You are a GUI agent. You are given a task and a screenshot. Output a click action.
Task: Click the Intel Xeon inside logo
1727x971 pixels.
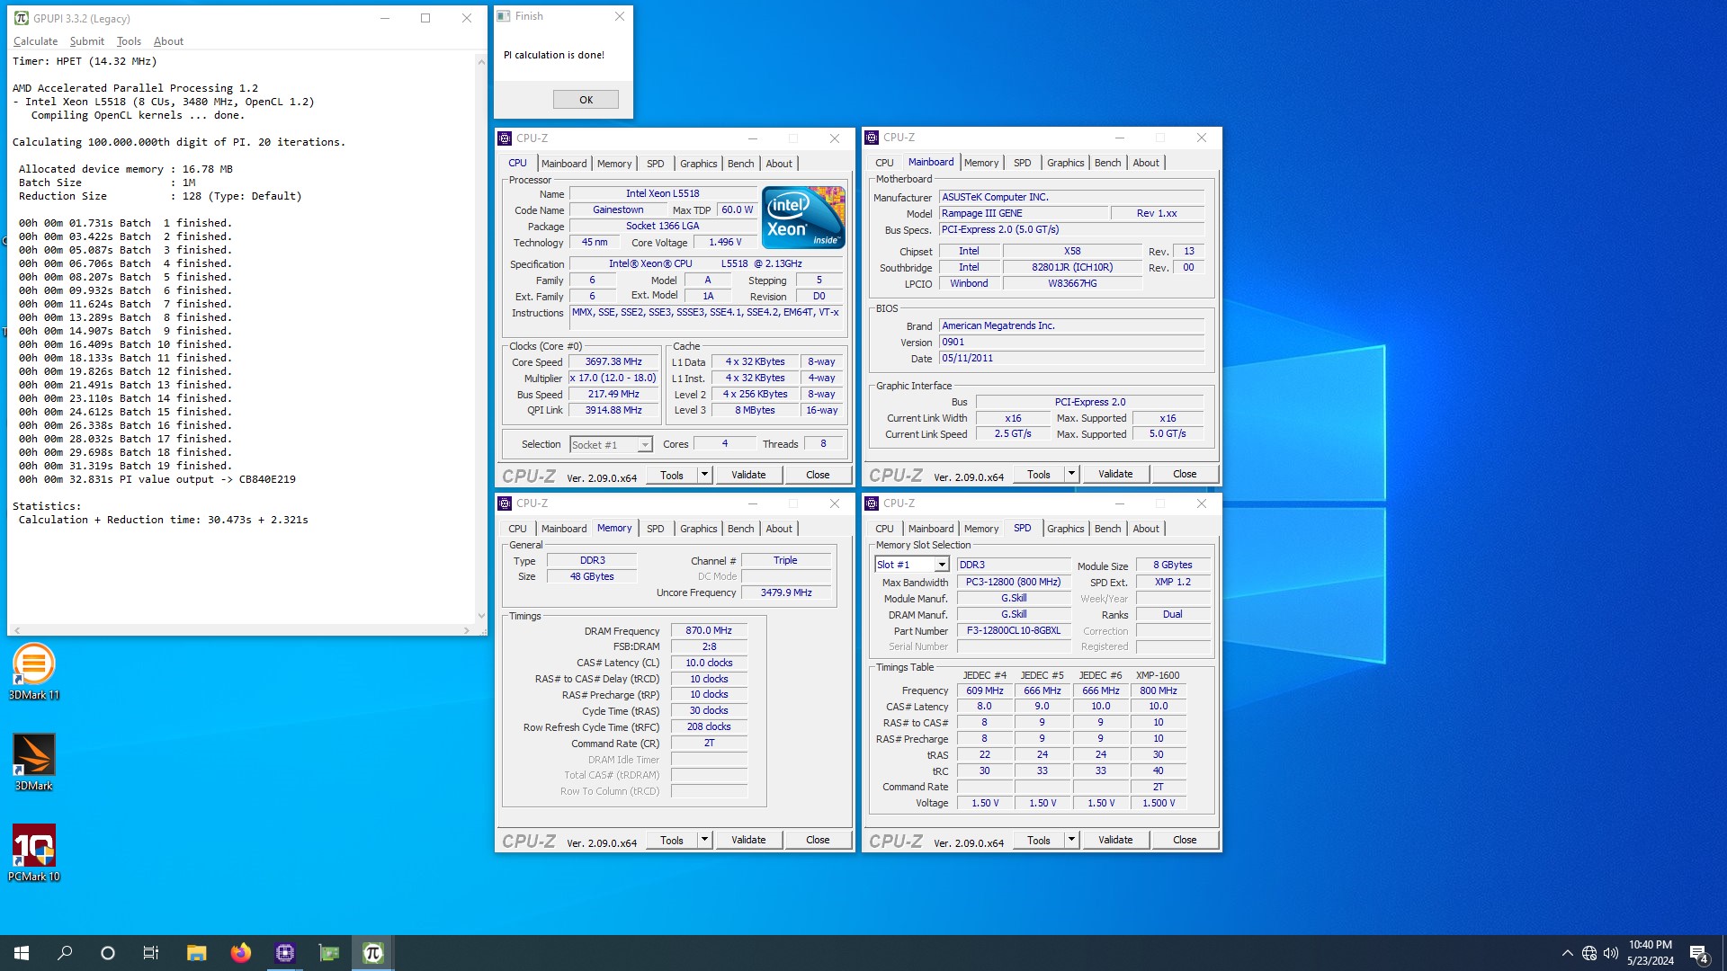coord(803,218)
